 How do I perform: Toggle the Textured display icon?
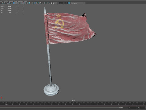point(35,3)
